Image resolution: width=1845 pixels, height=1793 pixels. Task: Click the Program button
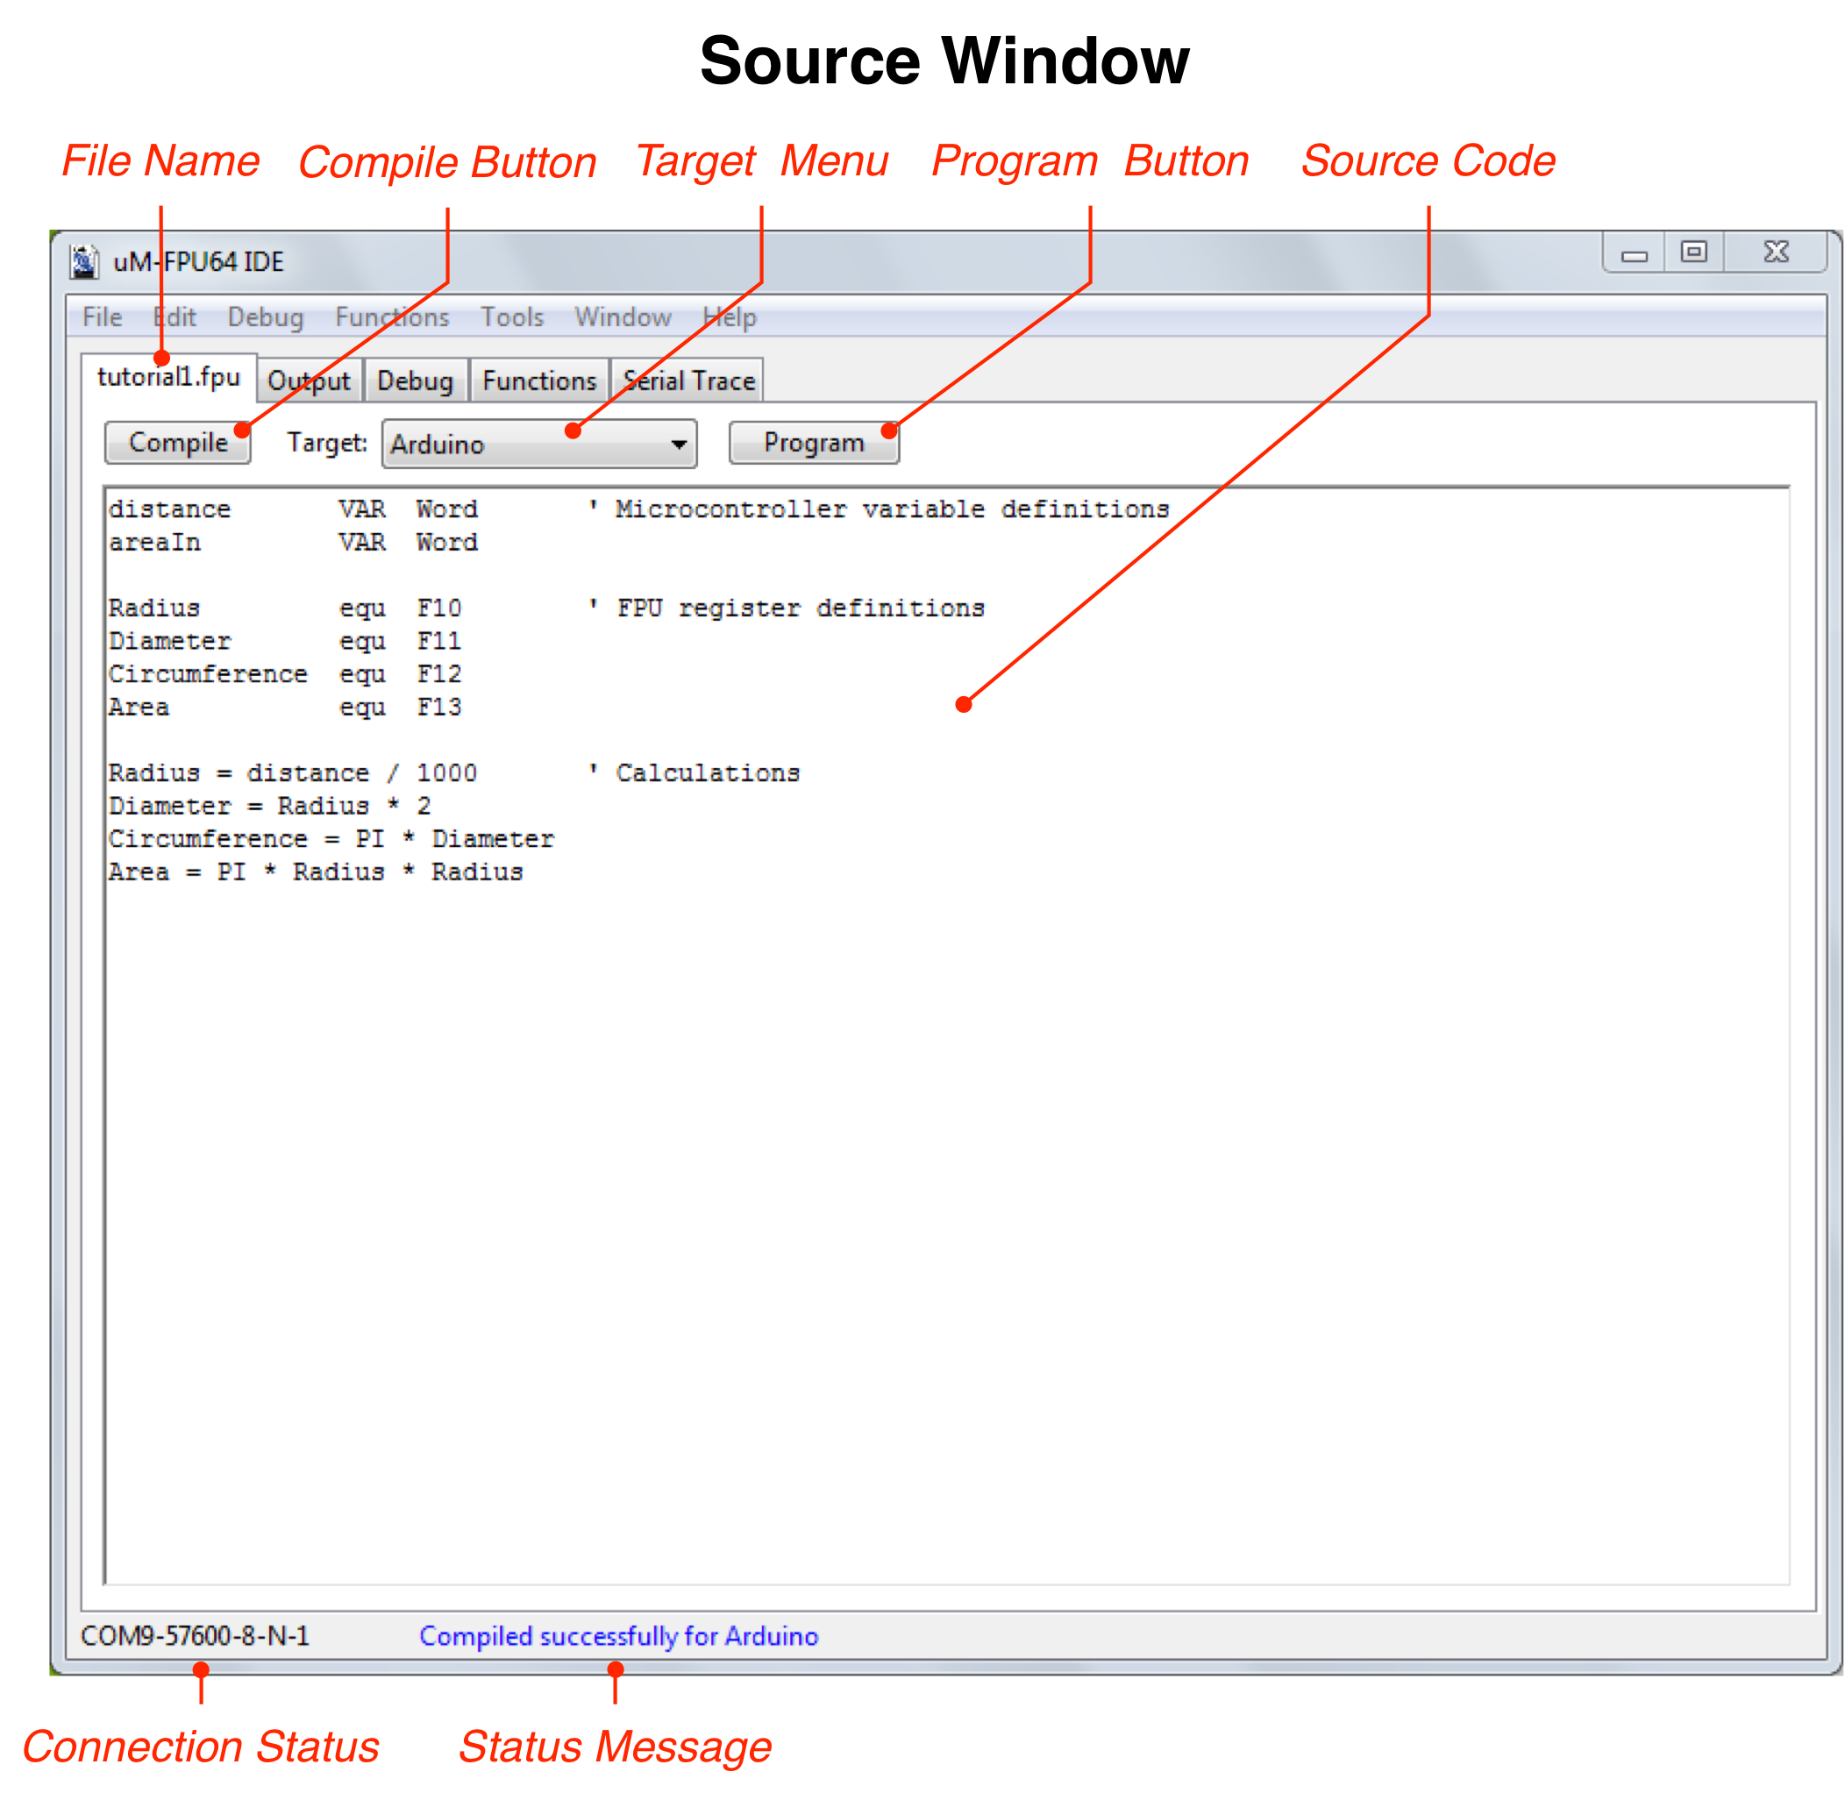click(814, 443)
